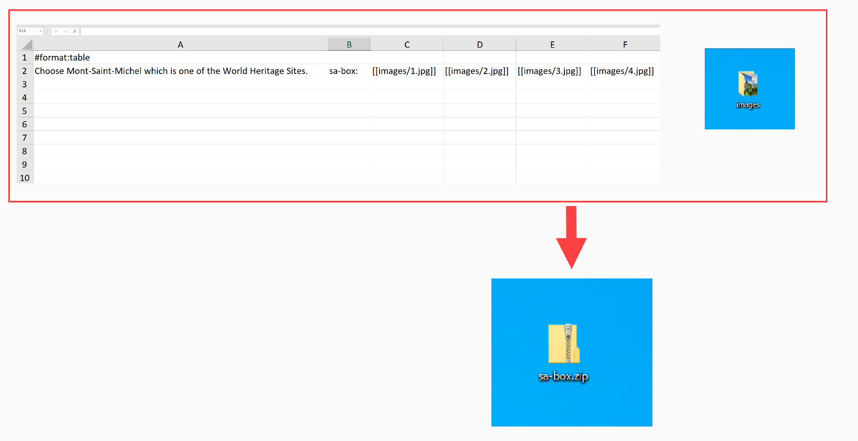858x441 pixels.
Task: Click the Mont-Saint-Michel question cell
Action: 181,71
